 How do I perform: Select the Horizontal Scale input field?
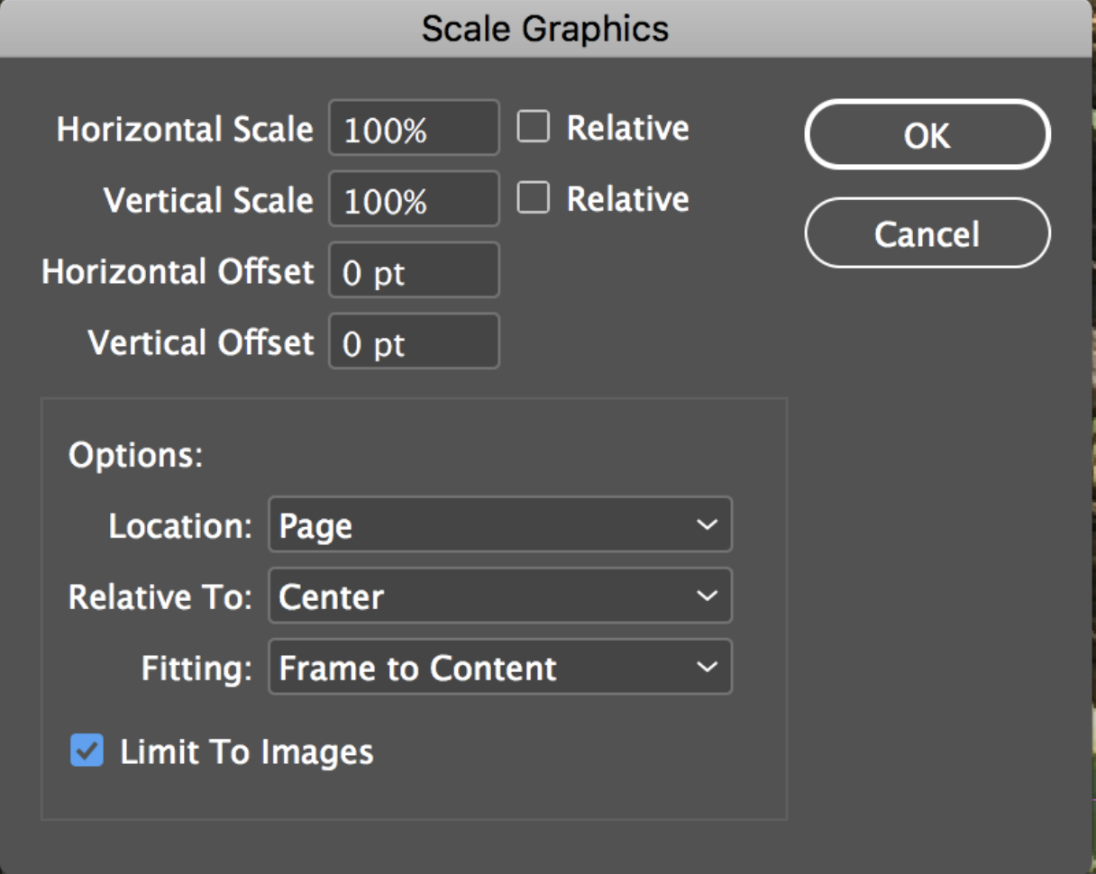tap(413, 128)
